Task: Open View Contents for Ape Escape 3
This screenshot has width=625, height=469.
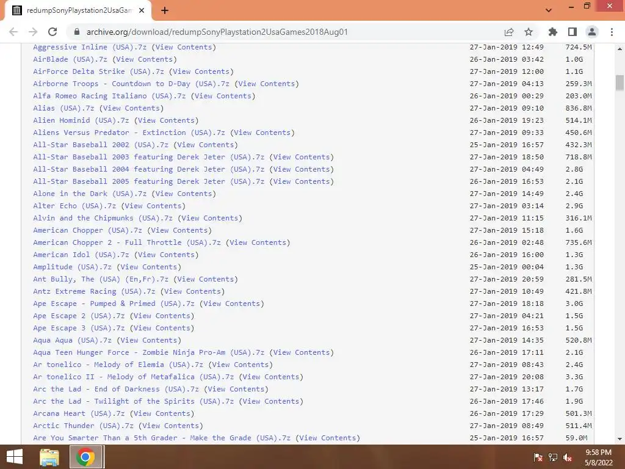Action: (x=162, y=328)
